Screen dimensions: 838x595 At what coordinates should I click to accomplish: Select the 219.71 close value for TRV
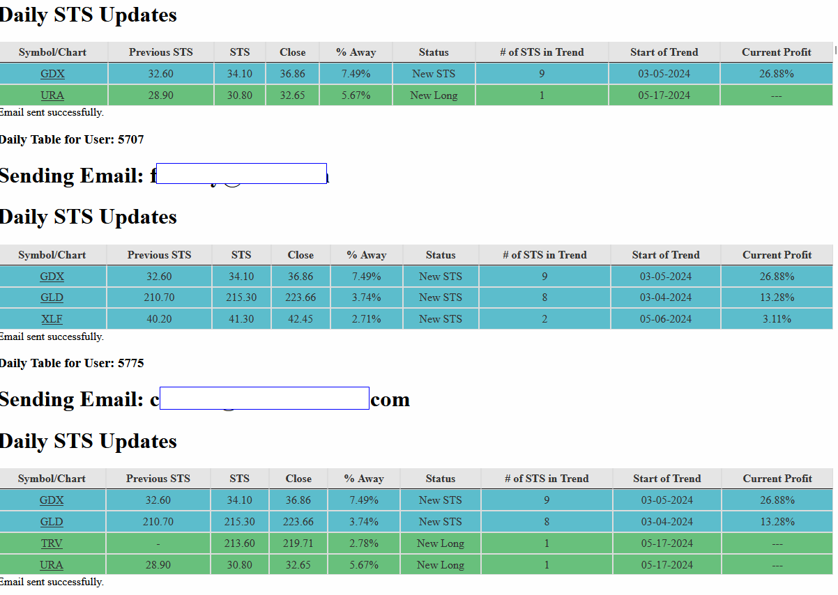tap(298, 543)
